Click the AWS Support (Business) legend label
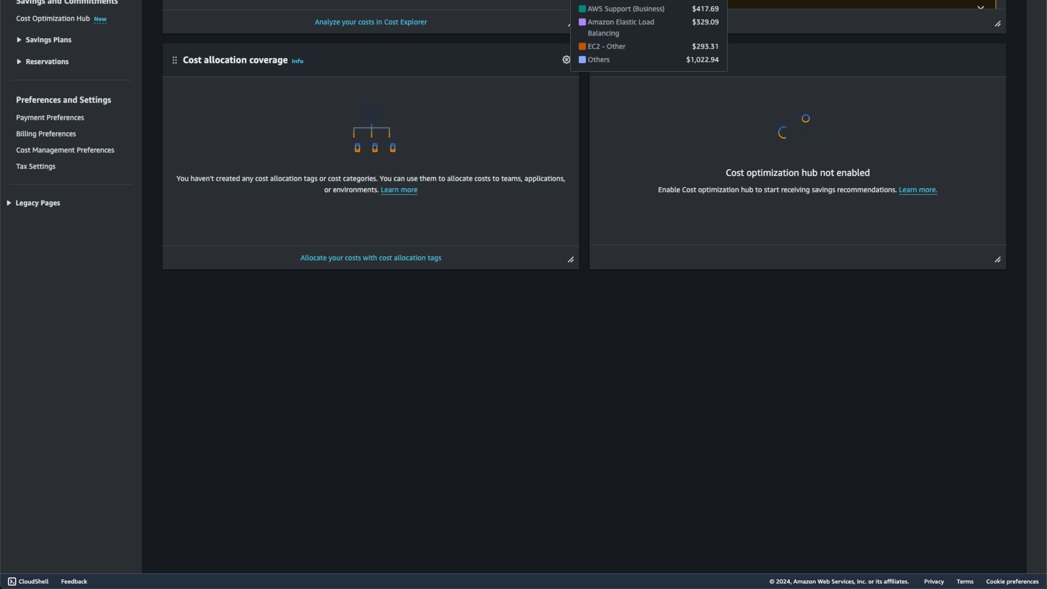1047x589 pixels. point(626,9)
